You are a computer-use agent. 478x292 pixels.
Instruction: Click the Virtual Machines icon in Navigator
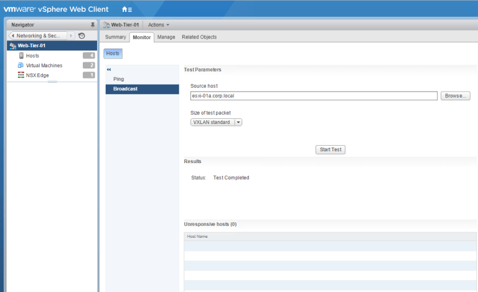pyautogui.click(x=21, y=65)
